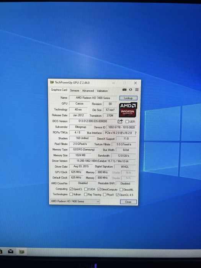Click the BIOS export share icon
This screenshot has height=268, width=201.
pyautogui.click(x=120, y=121)
